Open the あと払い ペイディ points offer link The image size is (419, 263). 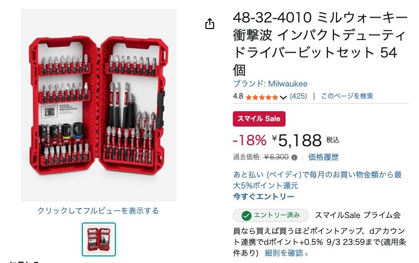coord(317,180)
